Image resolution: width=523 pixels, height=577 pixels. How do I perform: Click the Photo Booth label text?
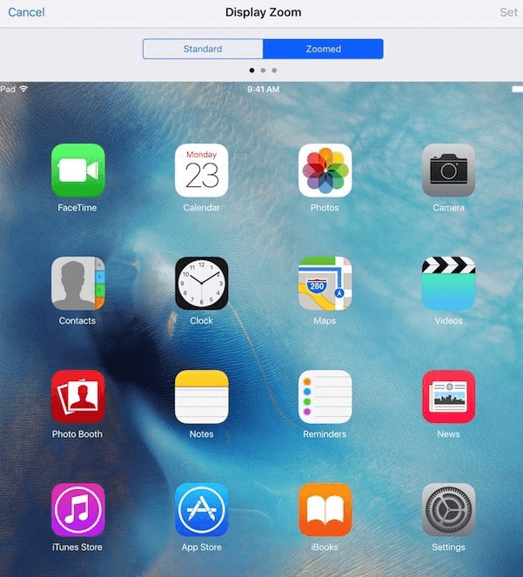(x=77, y=434)
